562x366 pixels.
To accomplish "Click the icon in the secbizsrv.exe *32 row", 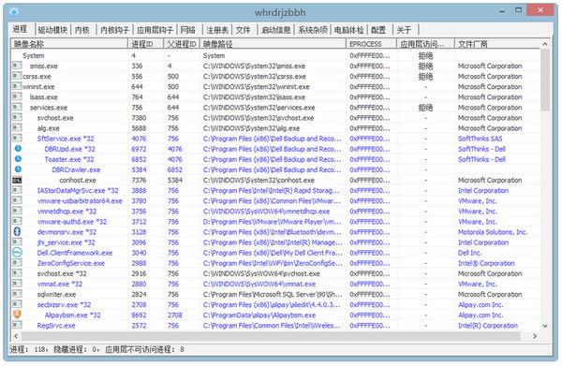I will coord(17,304).
